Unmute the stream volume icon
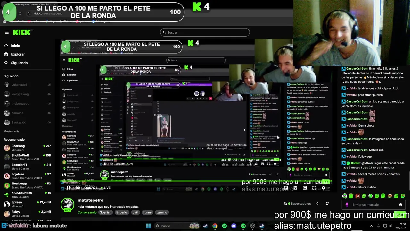The image size is (410, 231). tap(78, 188)
